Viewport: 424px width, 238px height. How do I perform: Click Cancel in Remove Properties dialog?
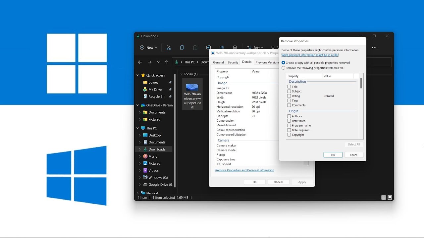click(x=354, y=155)
